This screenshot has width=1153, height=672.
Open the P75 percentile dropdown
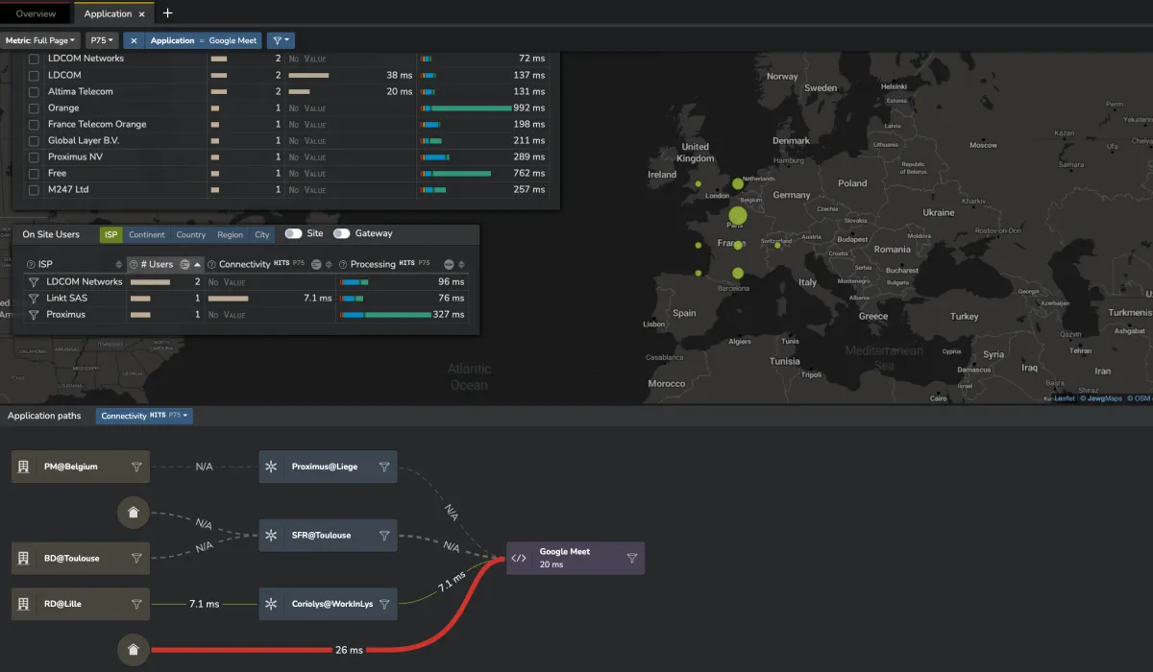[102, 40]
